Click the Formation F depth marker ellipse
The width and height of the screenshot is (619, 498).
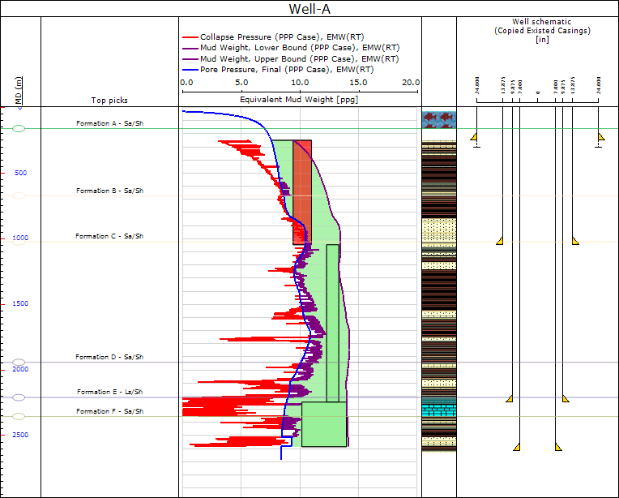click(x=19, y=416)
